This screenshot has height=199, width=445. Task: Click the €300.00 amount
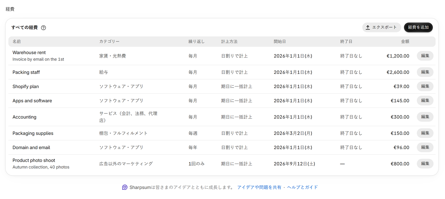pos(400,117)
